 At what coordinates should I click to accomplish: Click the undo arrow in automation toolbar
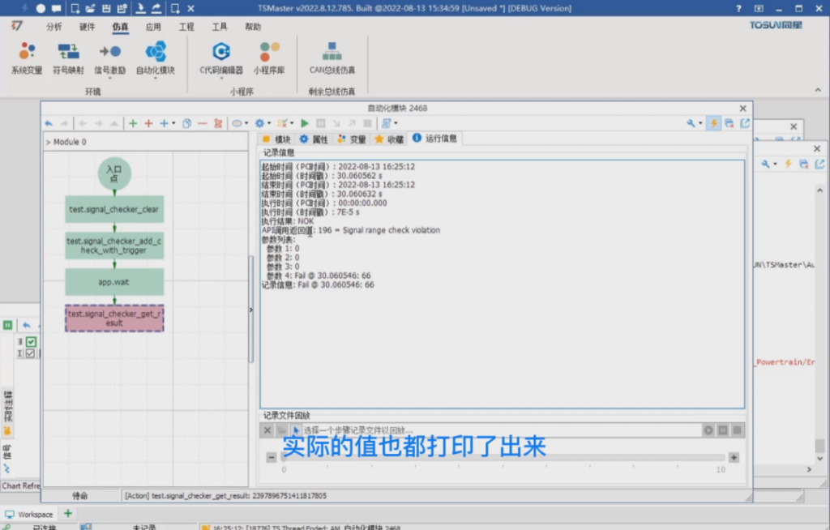coord(49,123)
